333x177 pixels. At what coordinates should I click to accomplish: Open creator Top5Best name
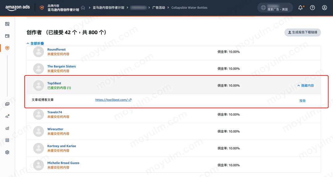(54, 83)
